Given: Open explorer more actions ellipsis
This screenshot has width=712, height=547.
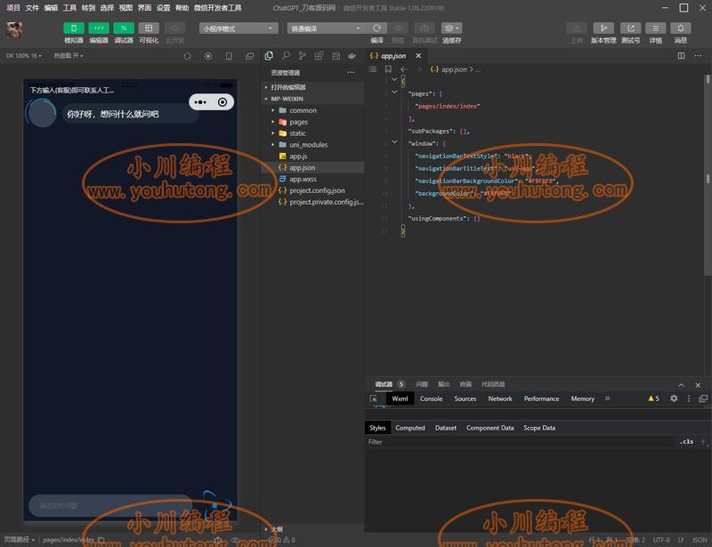Looking at the screenshot, I should click(x=351, y=73).
